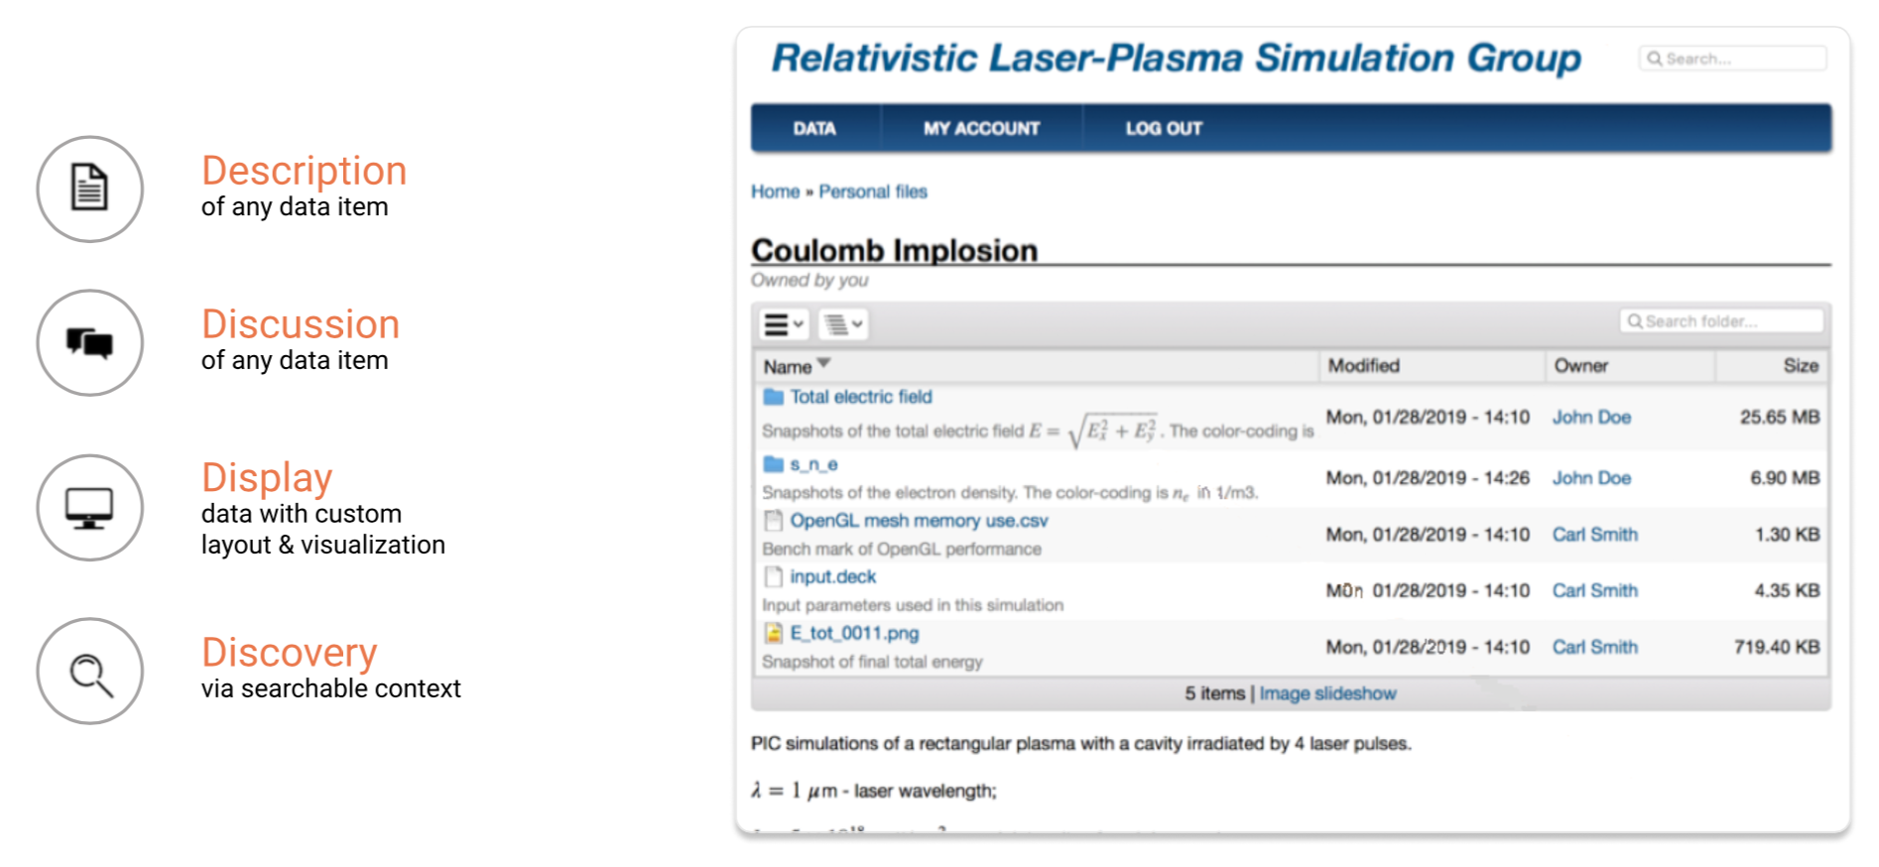The image size is (1879, 867).
Task: Open OpenGL mesh memory use.csv file
Action: 919,521
